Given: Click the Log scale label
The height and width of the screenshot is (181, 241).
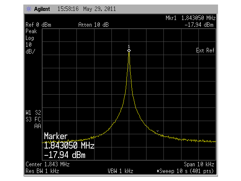Looking at the screenshot, I should 30,38.
